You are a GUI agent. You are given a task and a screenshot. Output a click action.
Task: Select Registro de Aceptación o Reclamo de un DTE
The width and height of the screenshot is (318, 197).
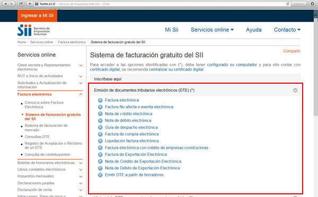pyautogui.click(x=54, y=145)
